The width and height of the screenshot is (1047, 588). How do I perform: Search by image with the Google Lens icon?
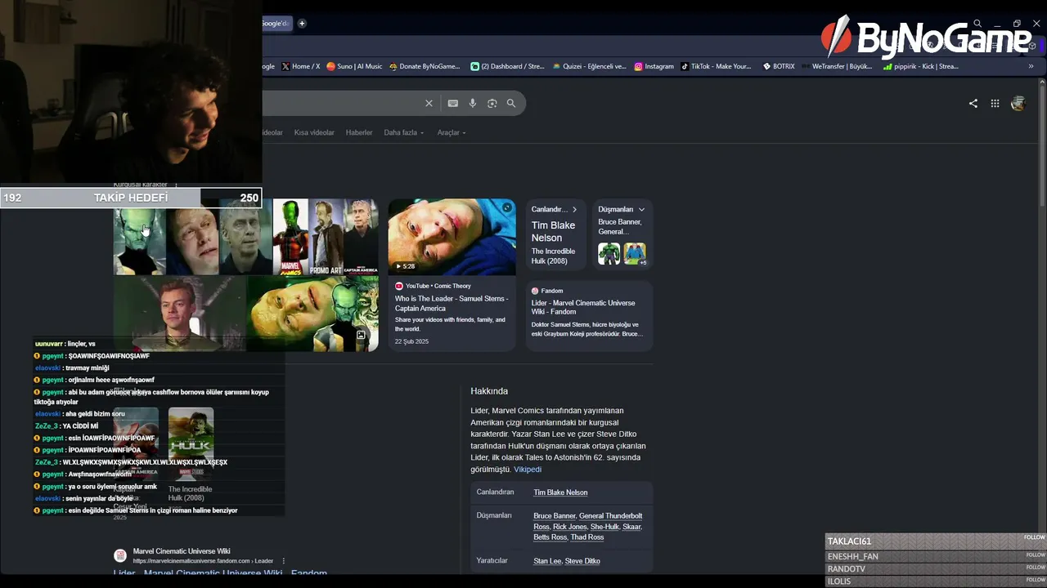[492, 104]
